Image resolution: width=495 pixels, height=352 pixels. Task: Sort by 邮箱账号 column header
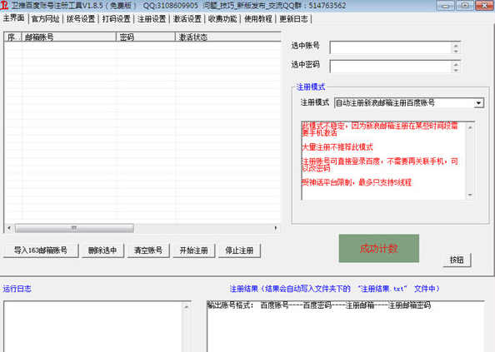[69, 37]
